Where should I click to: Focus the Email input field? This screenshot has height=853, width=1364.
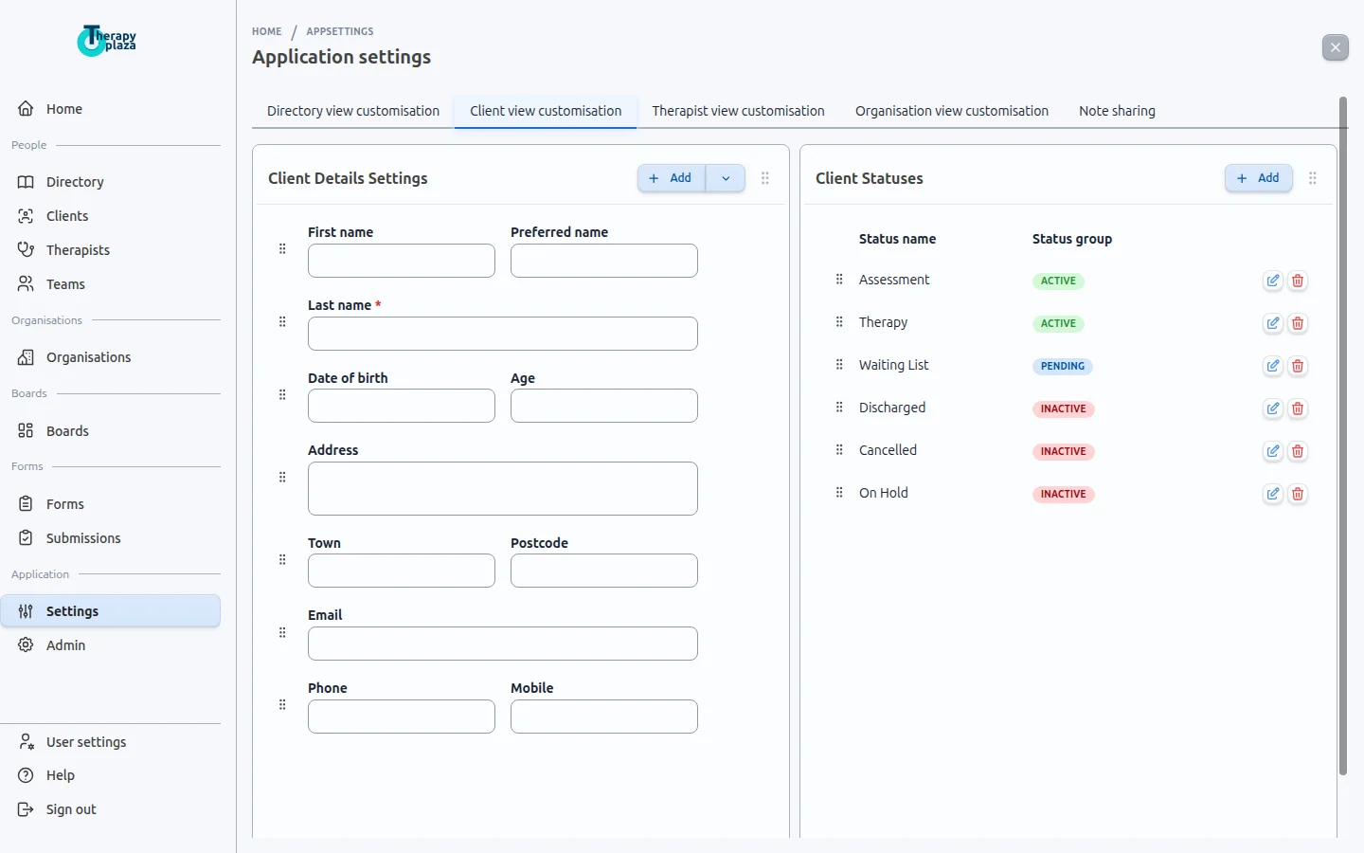[x=503, y=644]
